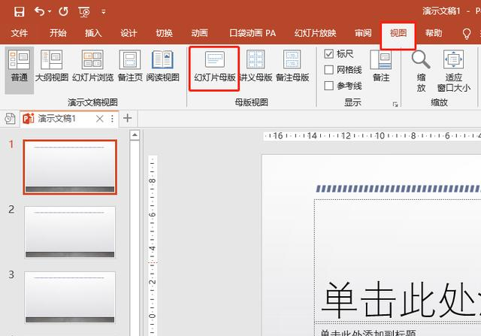Select the 视图 ribbon tab
Viewport: 481px width, 336px height.
[x=398, y=33]
